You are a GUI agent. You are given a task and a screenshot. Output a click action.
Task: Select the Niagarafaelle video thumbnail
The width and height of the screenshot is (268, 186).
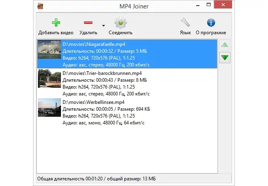click(x=49, y=50)
